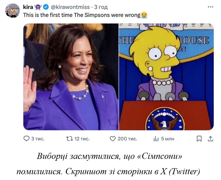Click the 3 год timestamp
The height and width of the screenshot is (180, 221).
point(101,7)
